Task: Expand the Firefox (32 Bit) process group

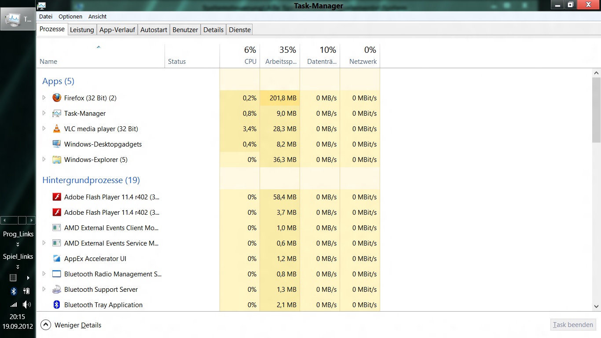Action: 44,98
